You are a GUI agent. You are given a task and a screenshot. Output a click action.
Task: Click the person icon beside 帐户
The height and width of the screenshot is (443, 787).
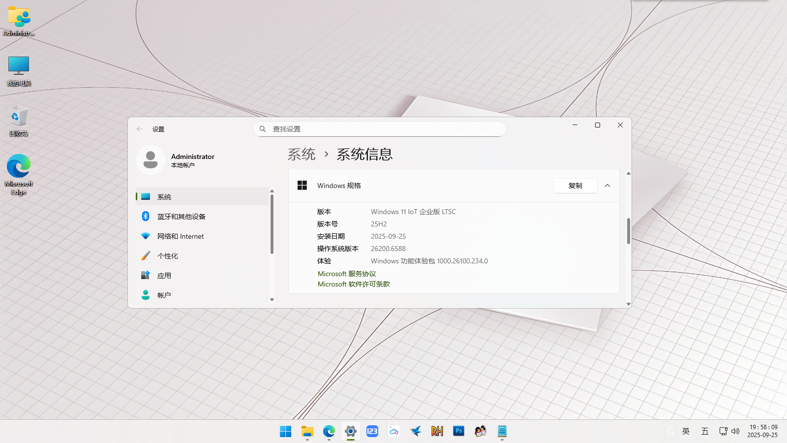[x=146, y=295]
